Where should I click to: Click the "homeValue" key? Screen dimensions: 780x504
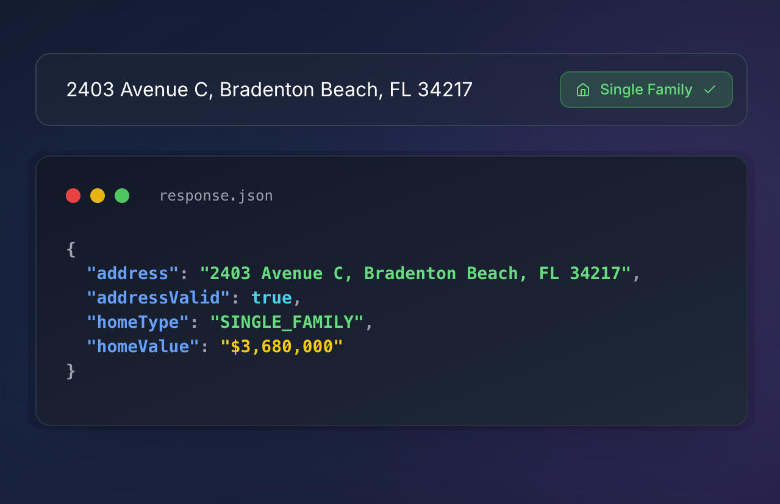coord(143,346)
